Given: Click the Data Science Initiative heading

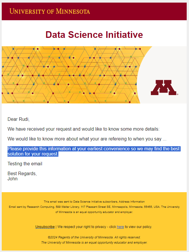Looking at the screenshot, I should (94, 35).
